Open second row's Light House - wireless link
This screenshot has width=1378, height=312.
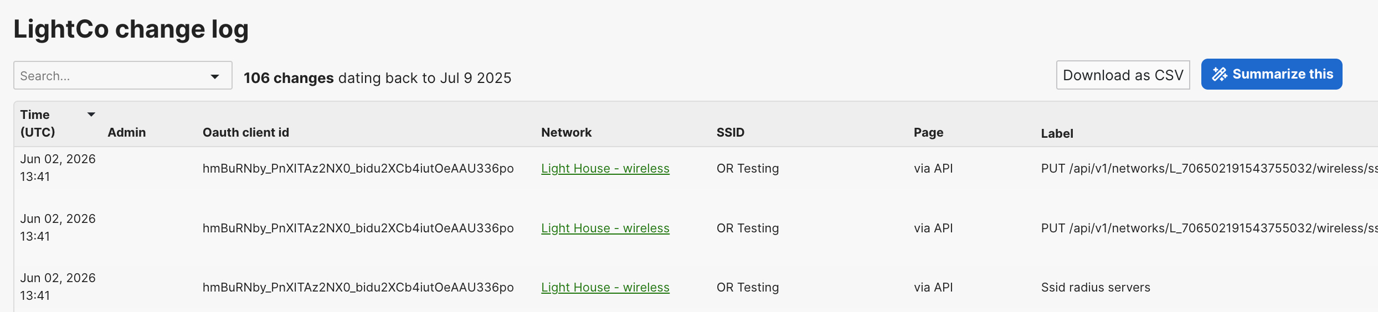tap(605, 228)
